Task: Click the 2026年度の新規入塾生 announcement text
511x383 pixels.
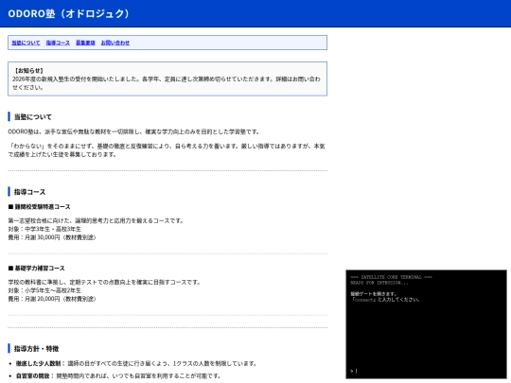Action: (x=167, y=82)
